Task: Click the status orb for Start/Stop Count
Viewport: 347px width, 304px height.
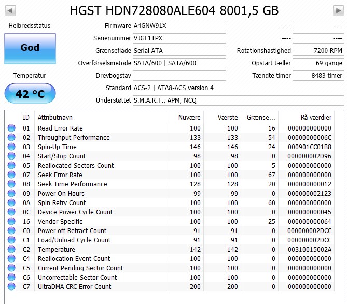Action: coord(11,156)
